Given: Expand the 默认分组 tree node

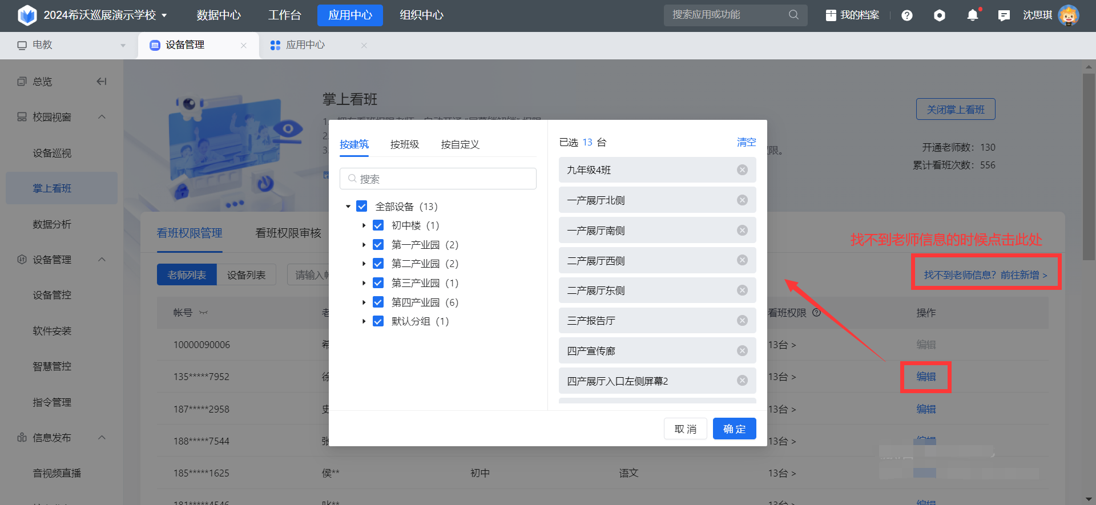Looking at the screenshot, I should point(364,321).
